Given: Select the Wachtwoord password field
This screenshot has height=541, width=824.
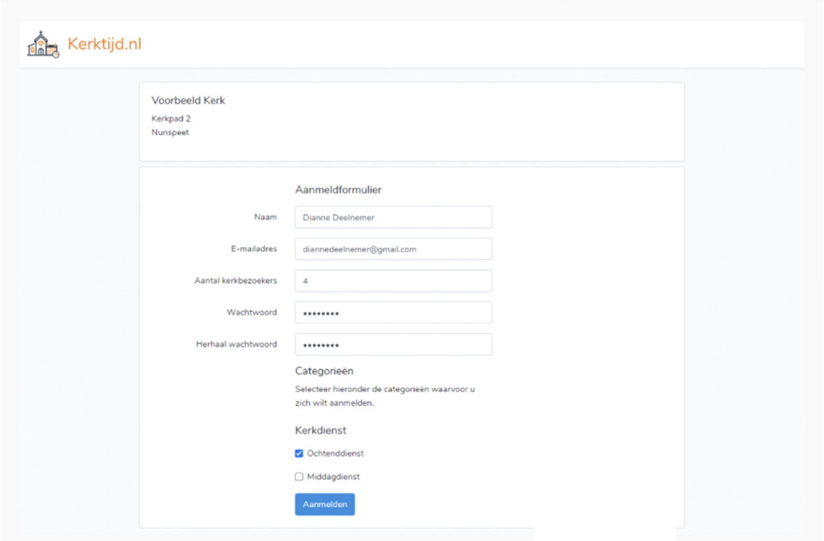Looking at the screenshot, I should 393,313.
